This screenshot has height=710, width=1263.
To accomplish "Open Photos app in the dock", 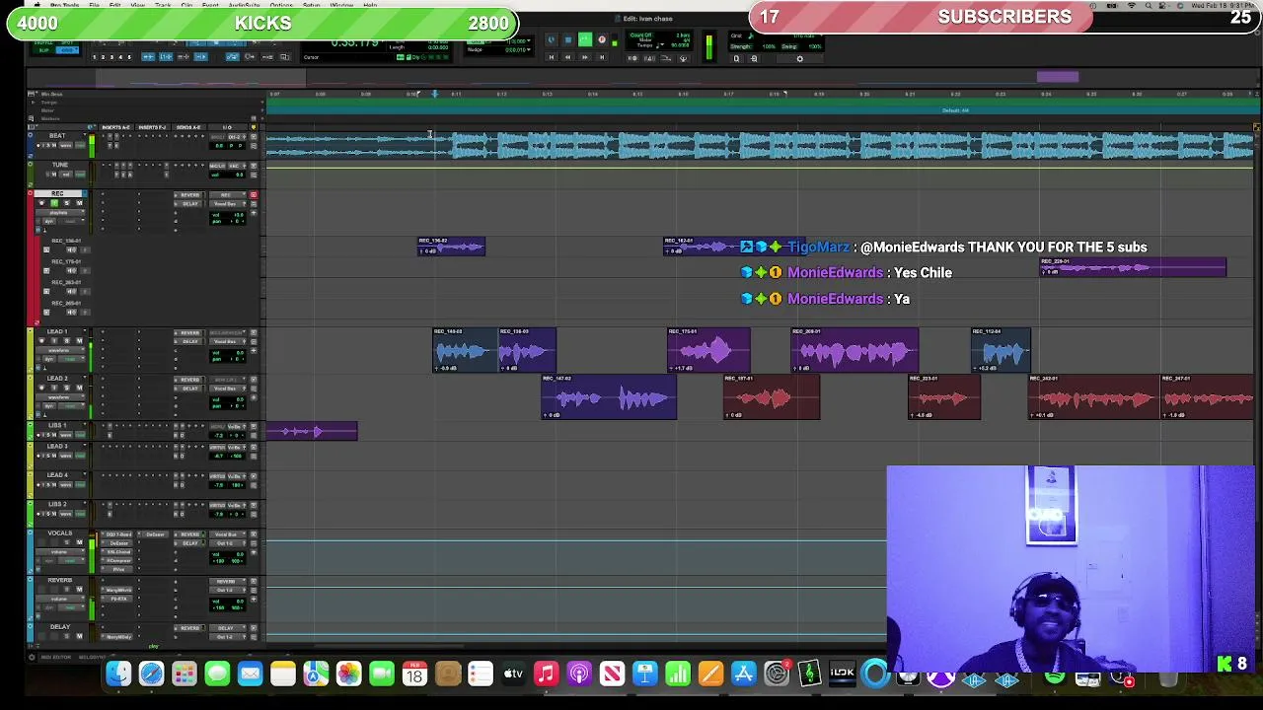I will tap(348, 674).
